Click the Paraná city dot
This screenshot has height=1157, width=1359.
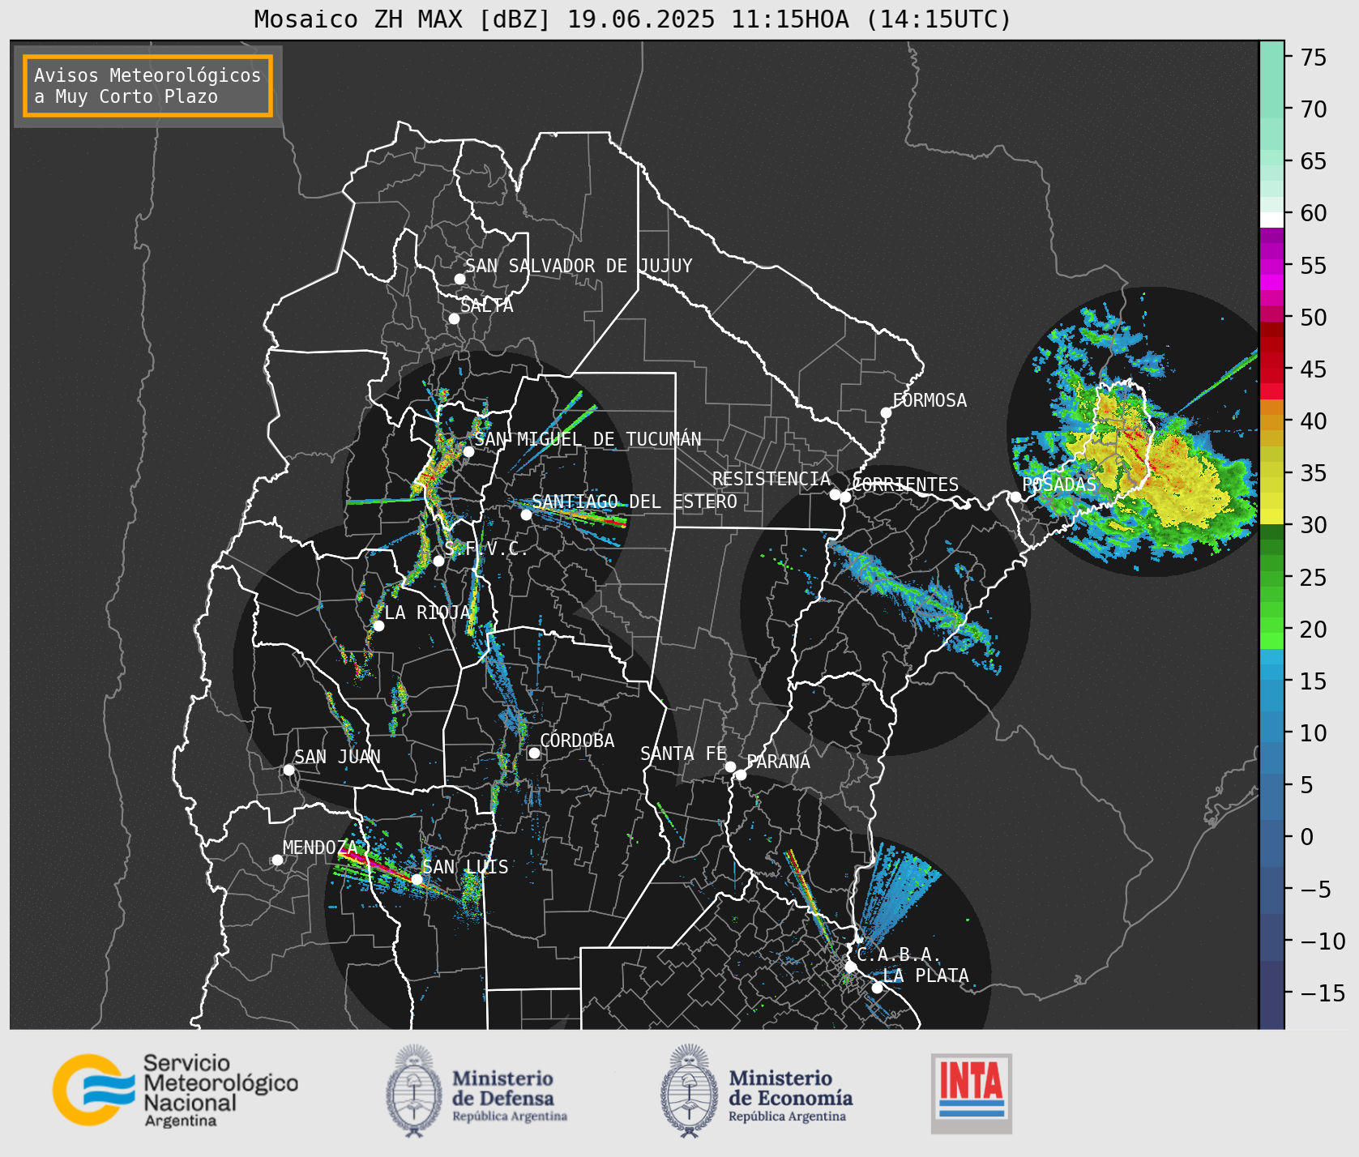[x=741, y=775]
